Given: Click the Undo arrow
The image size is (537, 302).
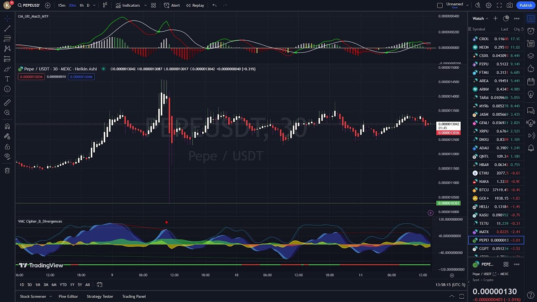Looking at the screenshot, I should click(214, 5).
